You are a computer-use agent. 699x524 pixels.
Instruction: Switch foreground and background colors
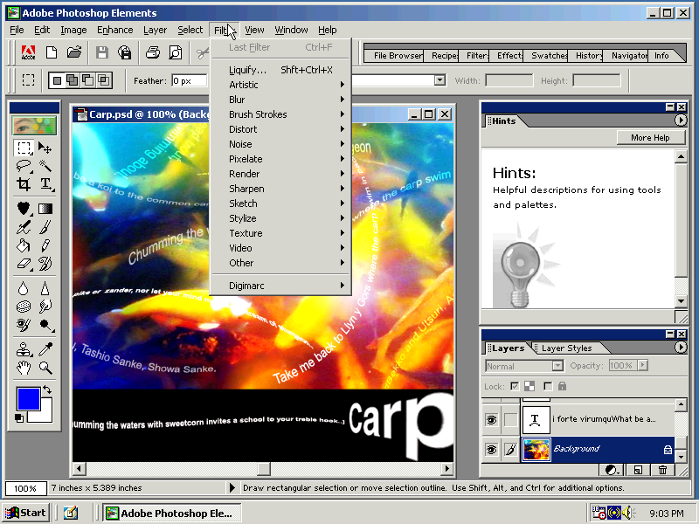[x=47, y=390]
